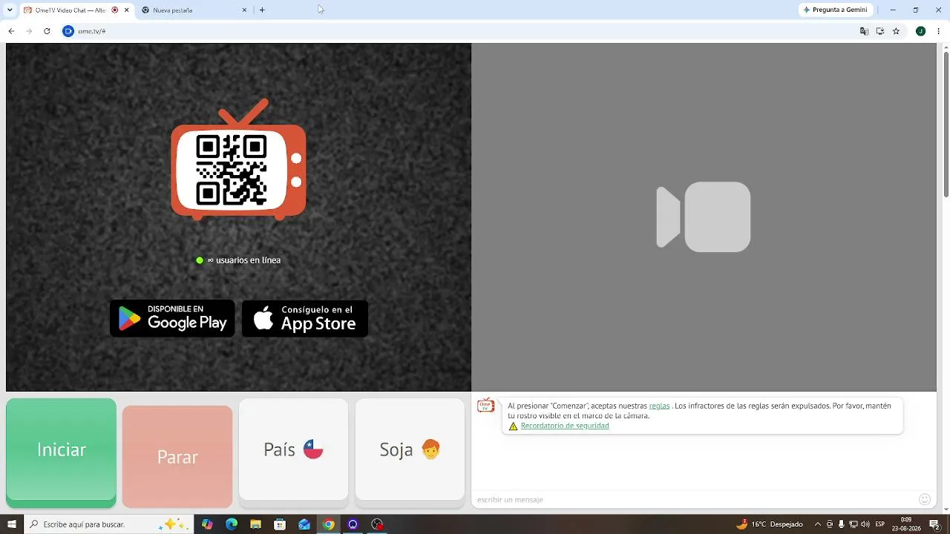Click the recording app icon in taskbar
This screenshot has width=950, height=534.
(377, 524)
